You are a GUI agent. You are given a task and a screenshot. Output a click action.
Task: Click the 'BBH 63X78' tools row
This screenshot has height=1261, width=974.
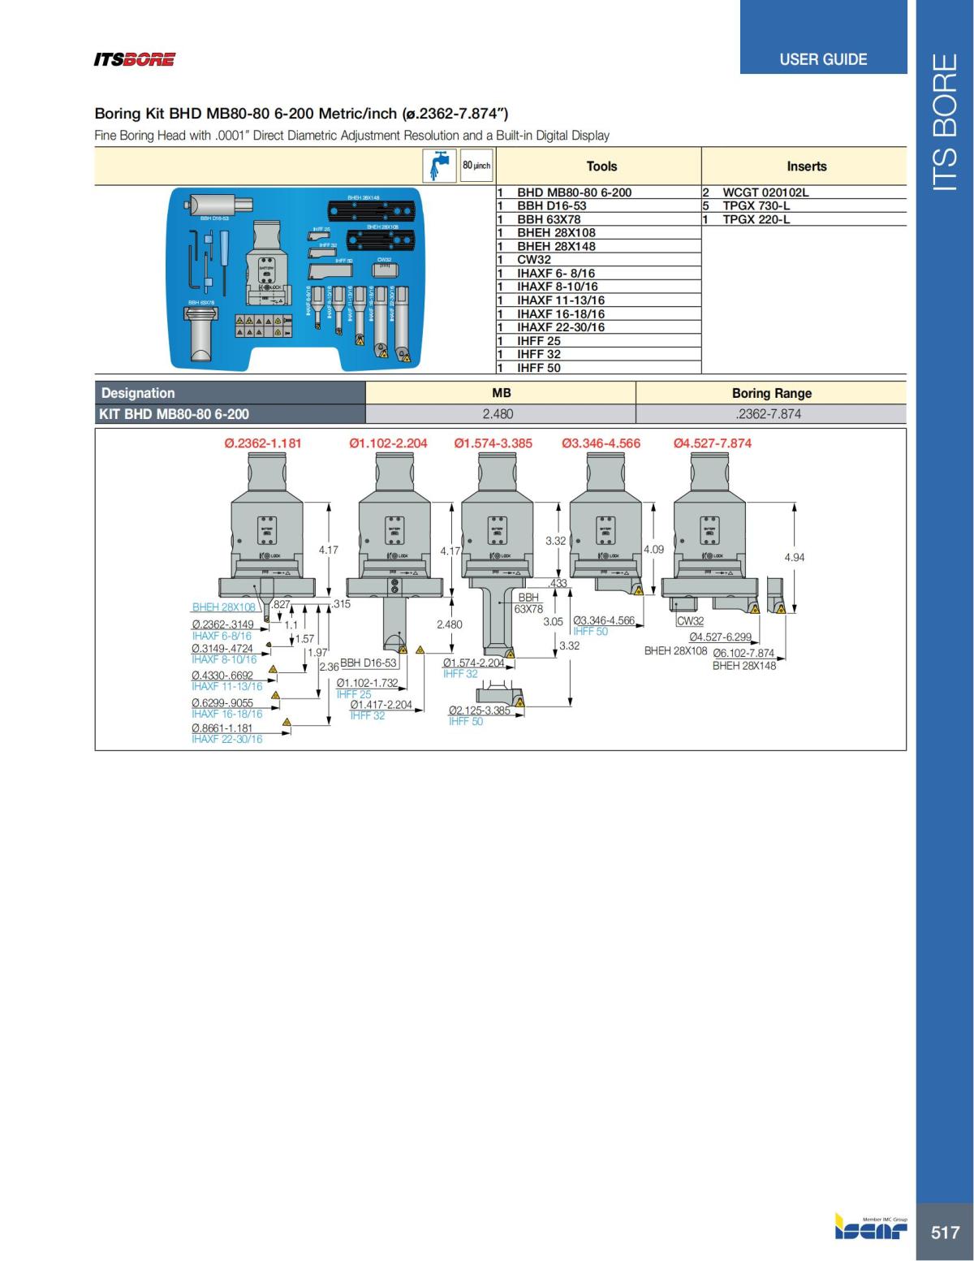[599, 219]
